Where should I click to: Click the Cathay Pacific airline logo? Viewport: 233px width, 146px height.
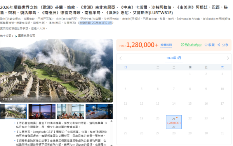[x=16, y=36]
